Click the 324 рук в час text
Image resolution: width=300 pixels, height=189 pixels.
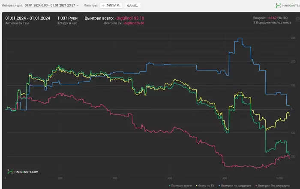67,23
